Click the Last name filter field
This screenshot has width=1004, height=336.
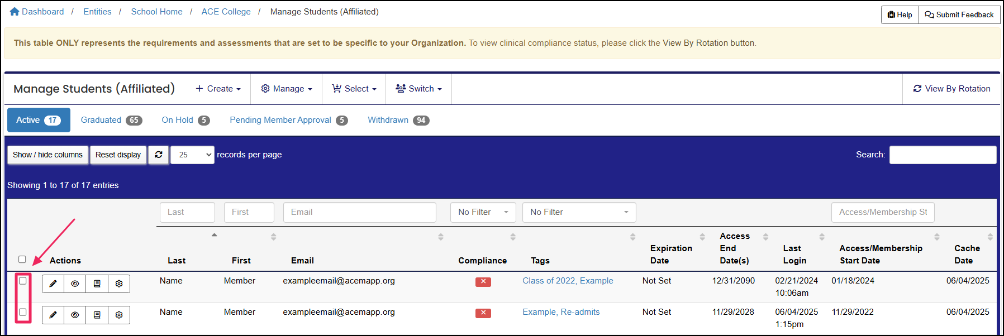coord(187,212)
